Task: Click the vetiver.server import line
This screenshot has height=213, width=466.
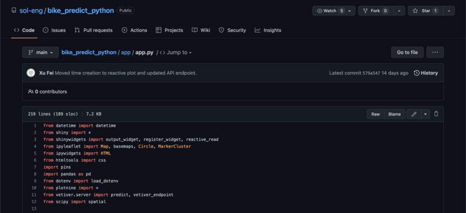Action: tap(108, 195)
